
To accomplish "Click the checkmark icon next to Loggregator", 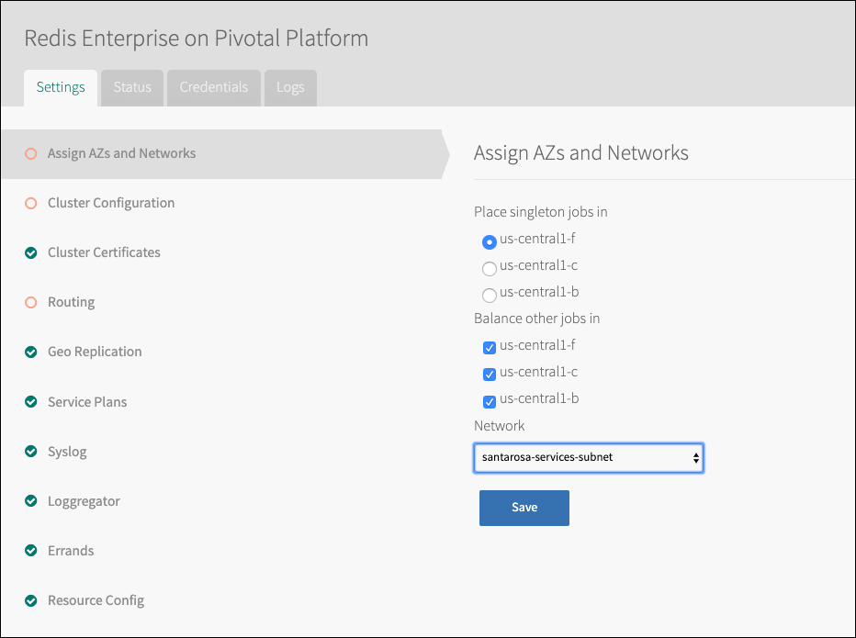I will [x=31, y=501].
